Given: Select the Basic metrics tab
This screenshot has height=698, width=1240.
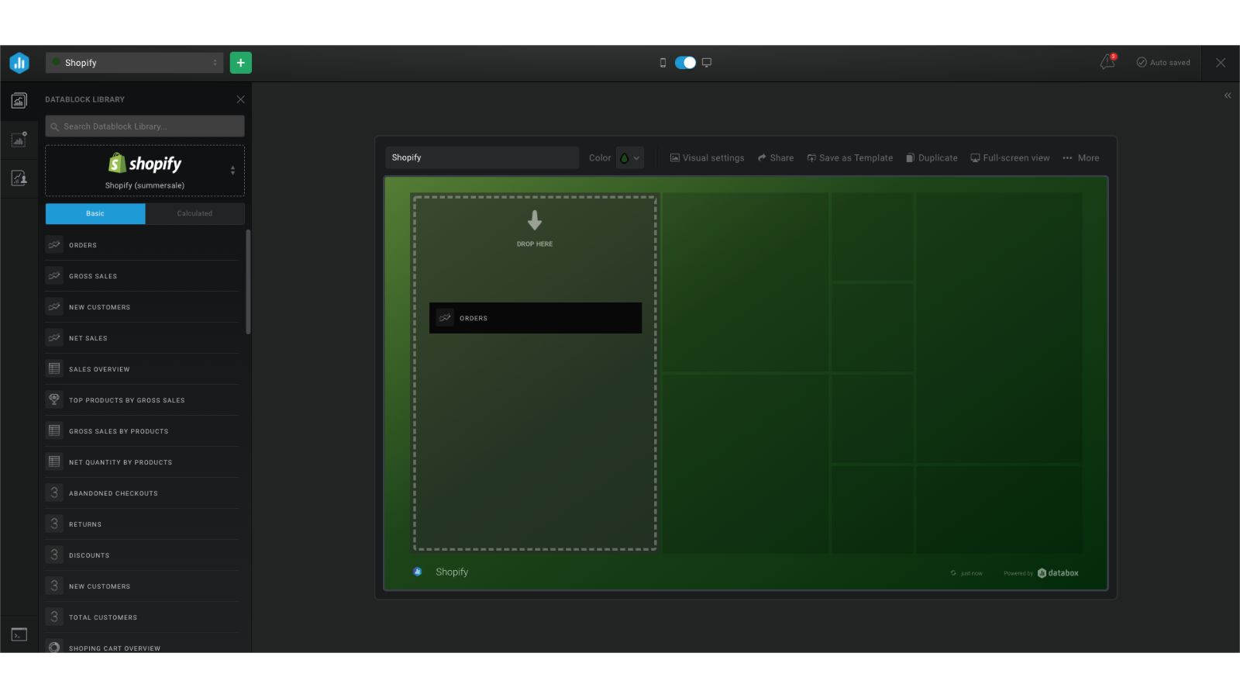Looking at the screenshot, I should point(95,213).
